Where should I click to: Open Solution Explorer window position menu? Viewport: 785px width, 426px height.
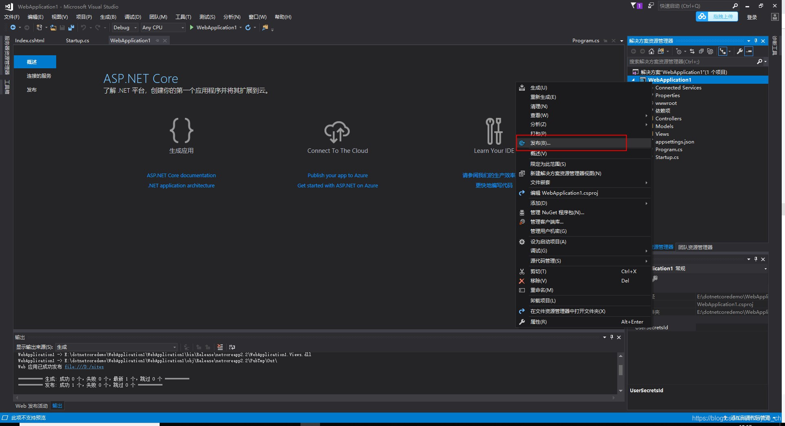749,41
